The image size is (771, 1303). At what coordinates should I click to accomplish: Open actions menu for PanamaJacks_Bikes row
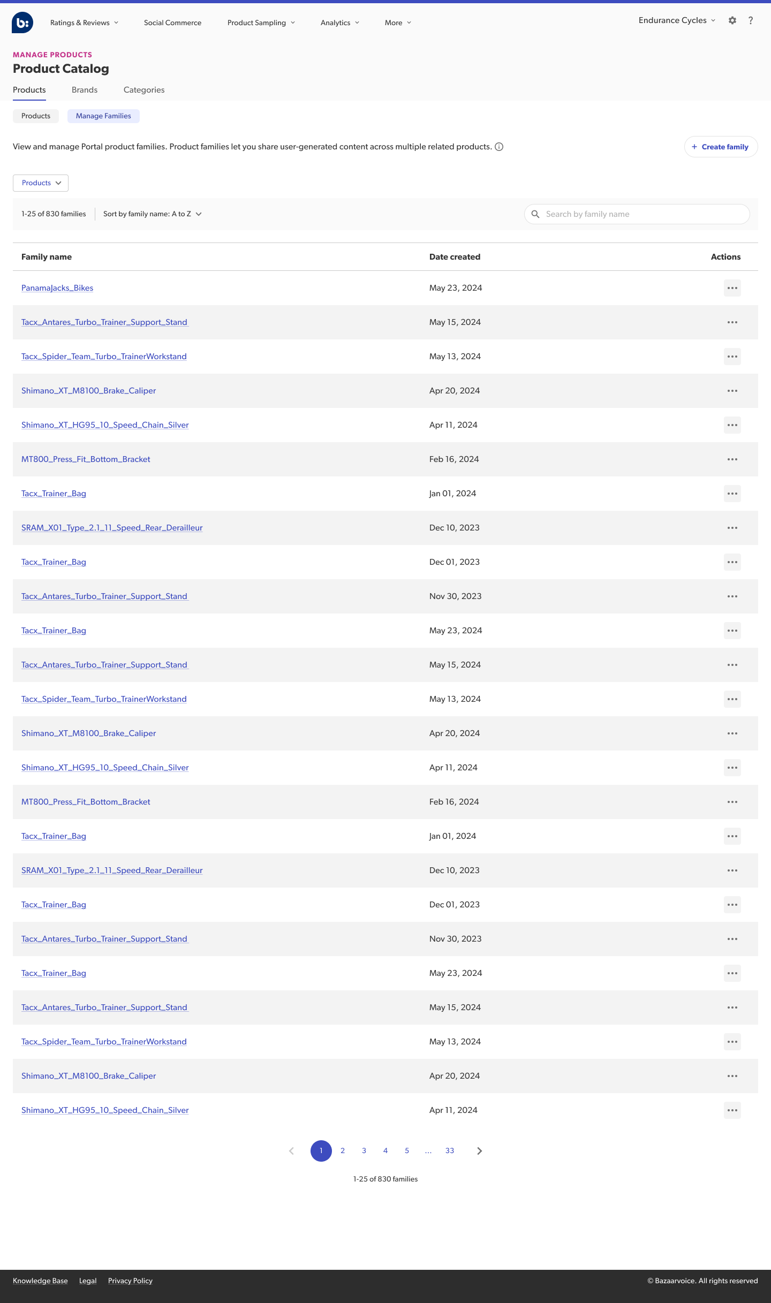[732, 288]
